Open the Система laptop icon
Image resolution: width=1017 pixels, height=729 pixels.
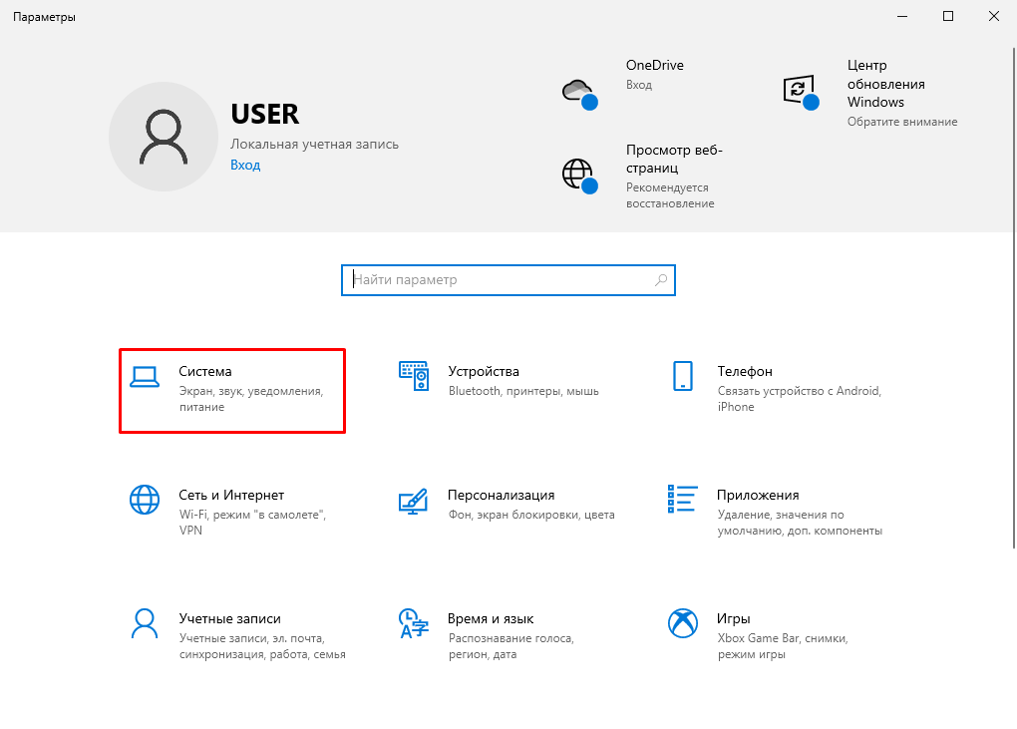click(x=144, y=377)
